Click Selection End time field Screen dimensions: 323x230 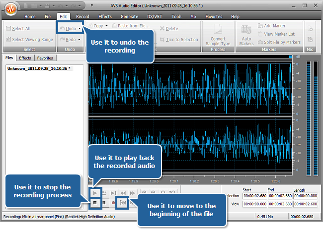[x=280, y=196]
